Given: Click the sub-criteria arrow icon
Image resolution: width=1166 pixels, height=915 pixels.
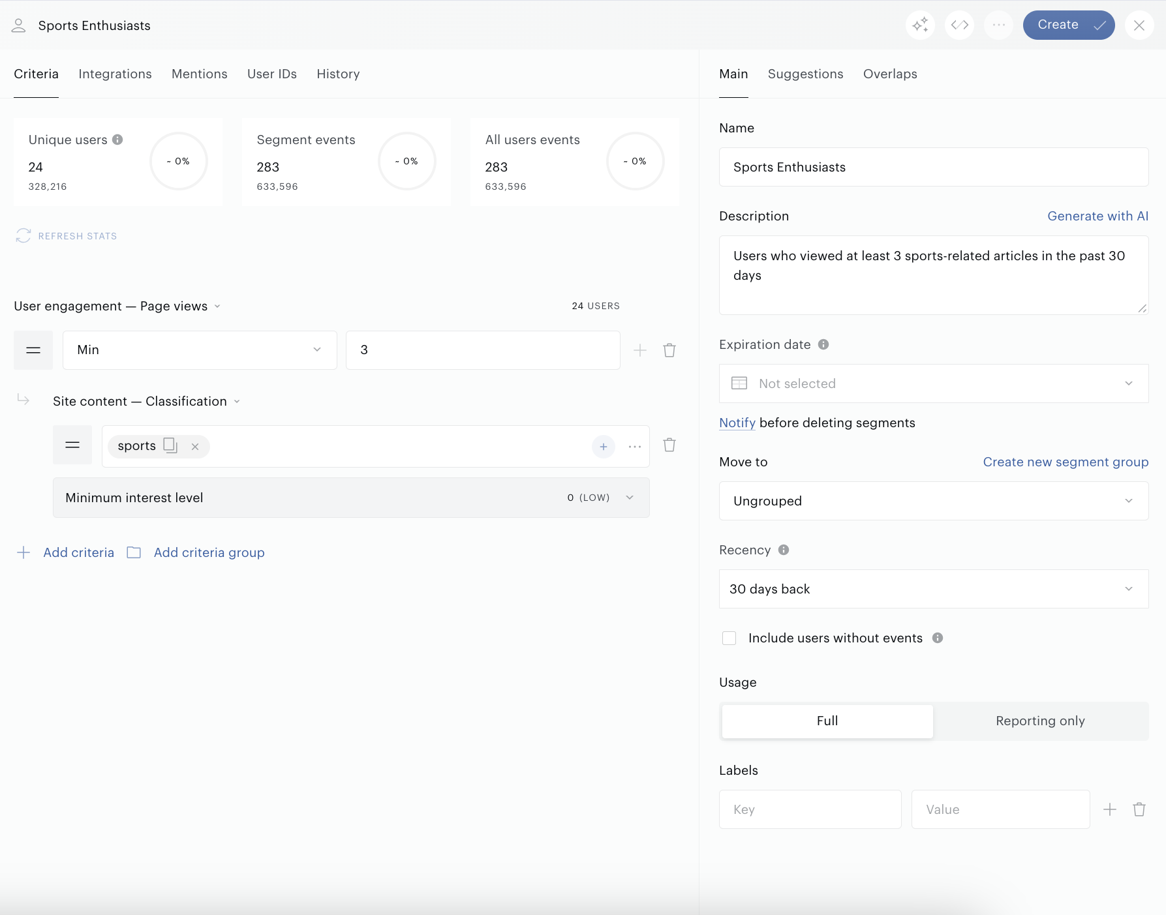Looking at the screenshot, I should 23,399.
